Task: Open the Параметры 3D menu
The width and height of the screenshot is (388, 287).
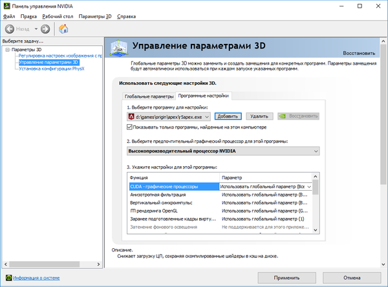Action: coord(95,16)
